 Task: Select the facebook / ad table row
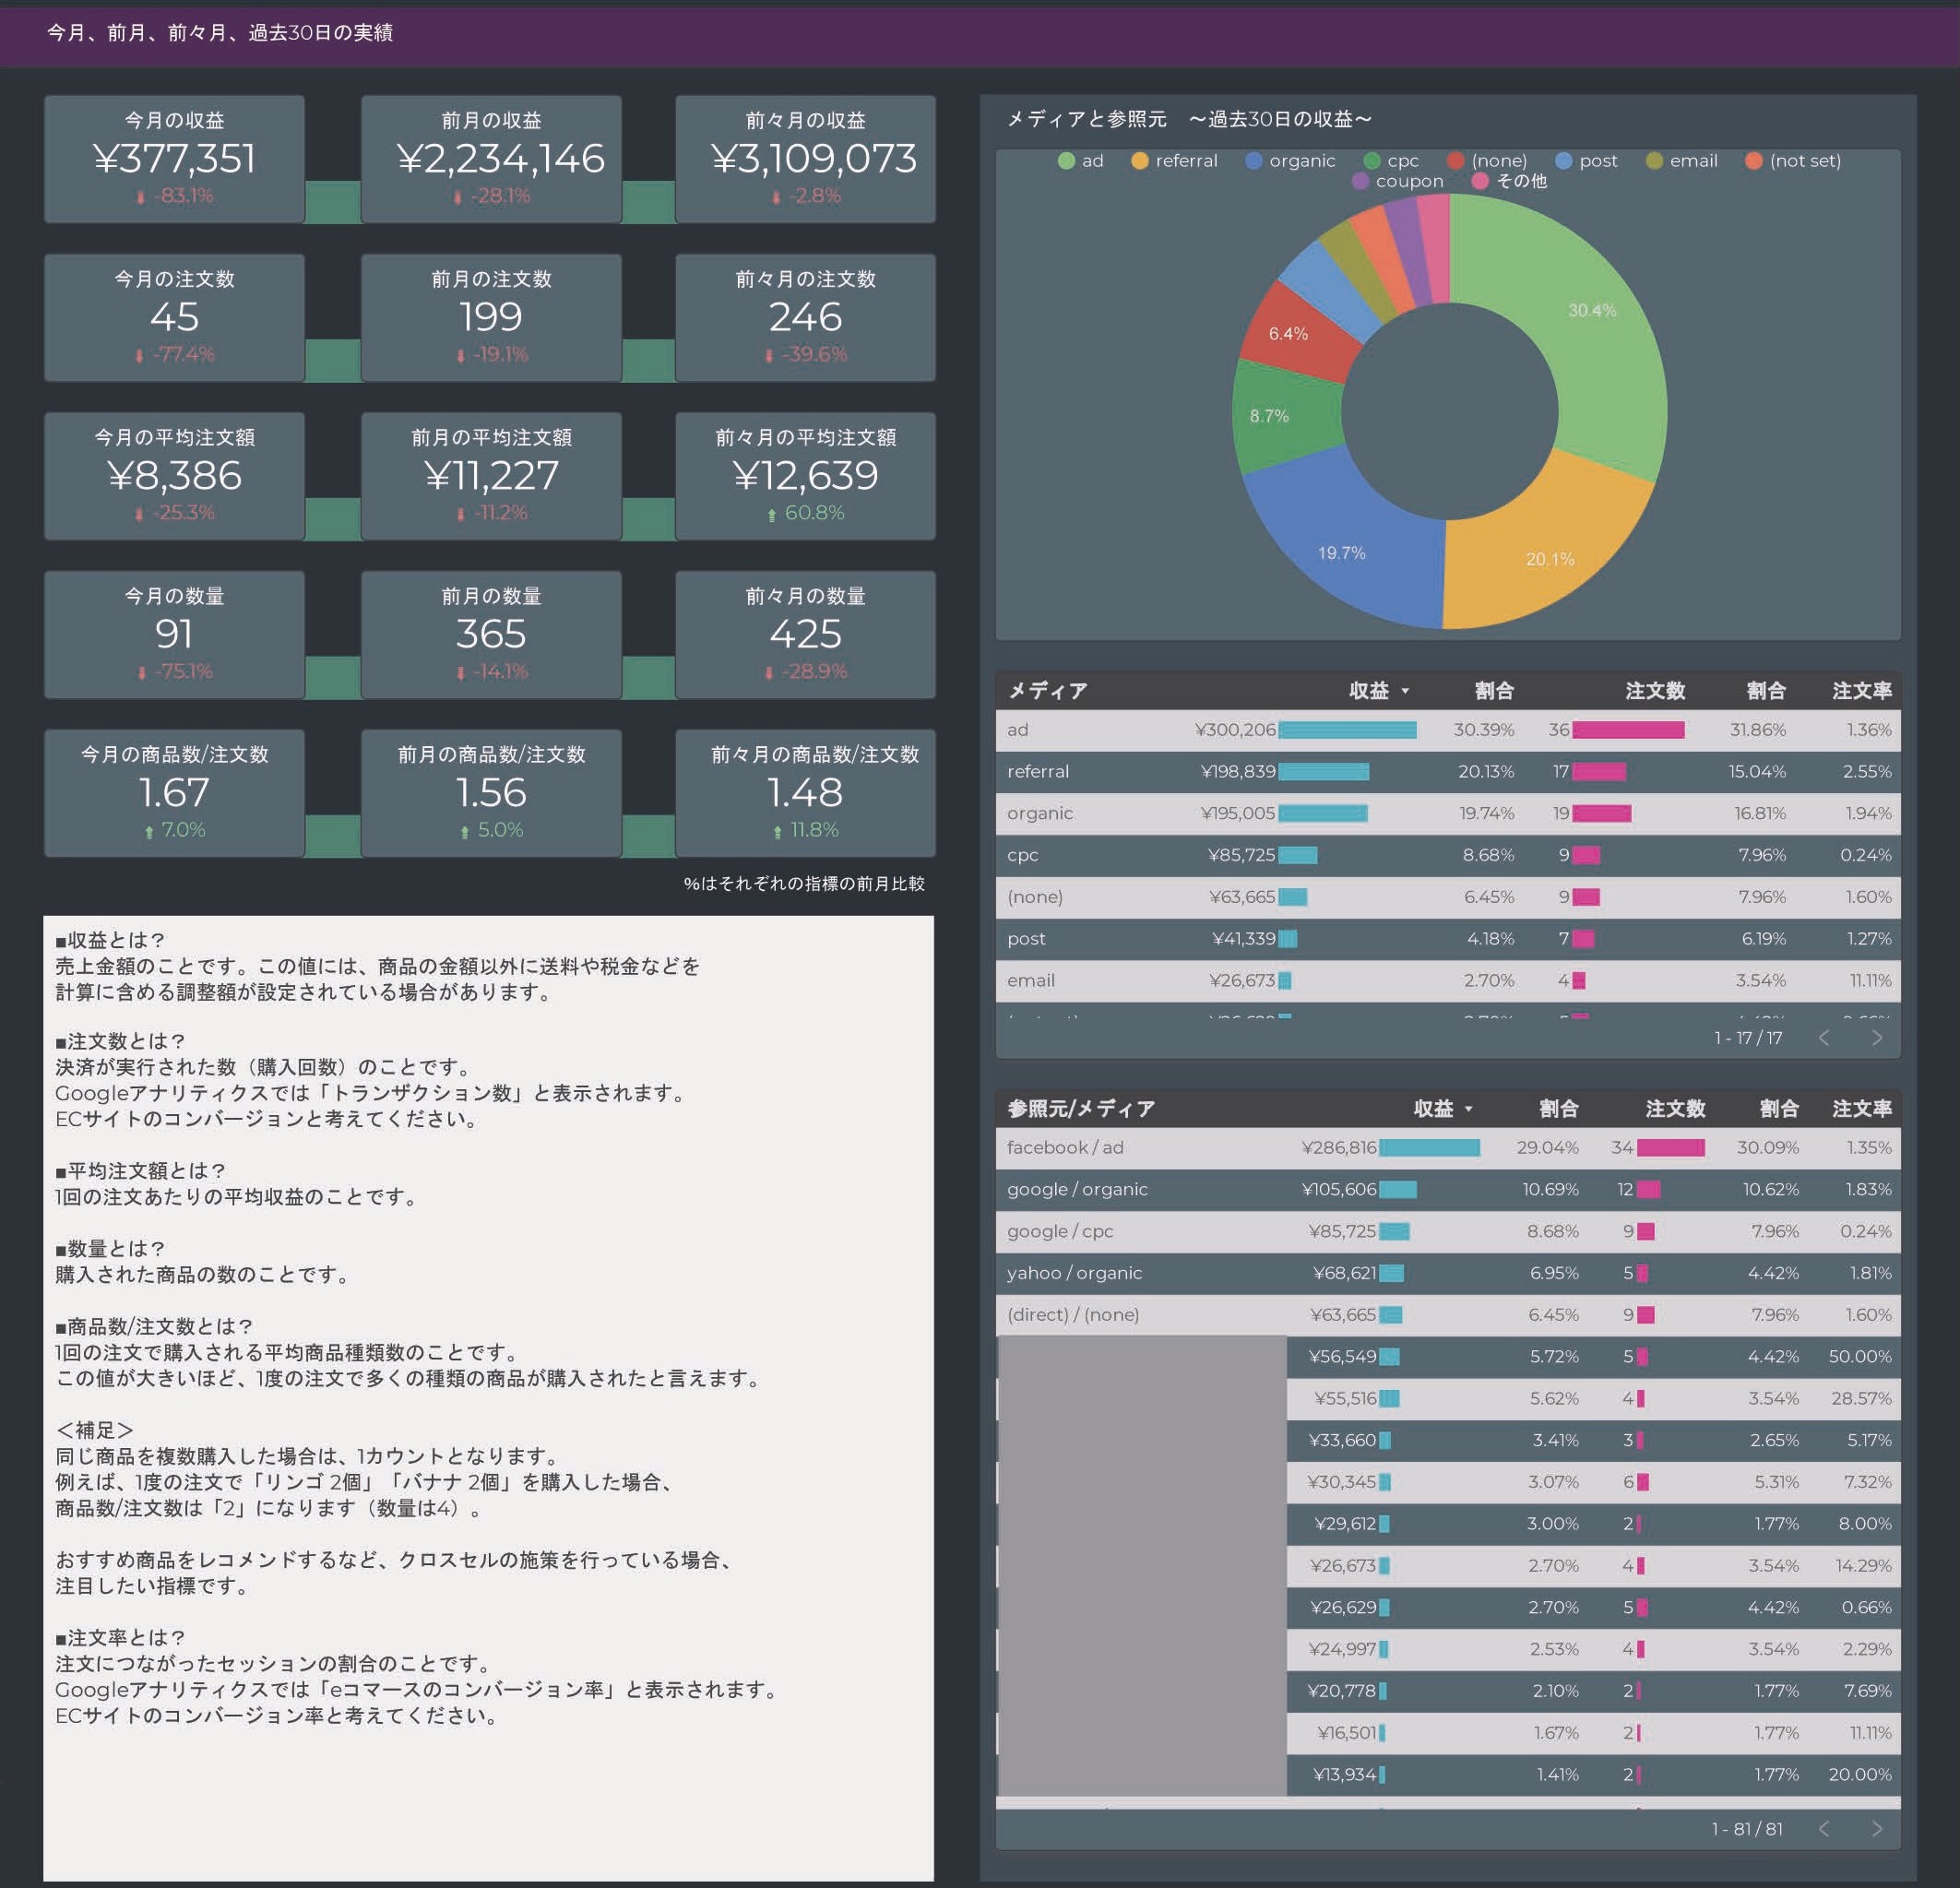[x=1065, y=1148]
